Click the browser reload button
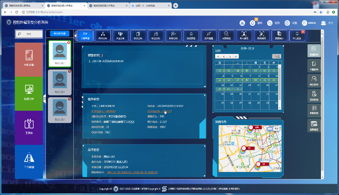This screenshot has height=195, width=339. tap(17, 12)
